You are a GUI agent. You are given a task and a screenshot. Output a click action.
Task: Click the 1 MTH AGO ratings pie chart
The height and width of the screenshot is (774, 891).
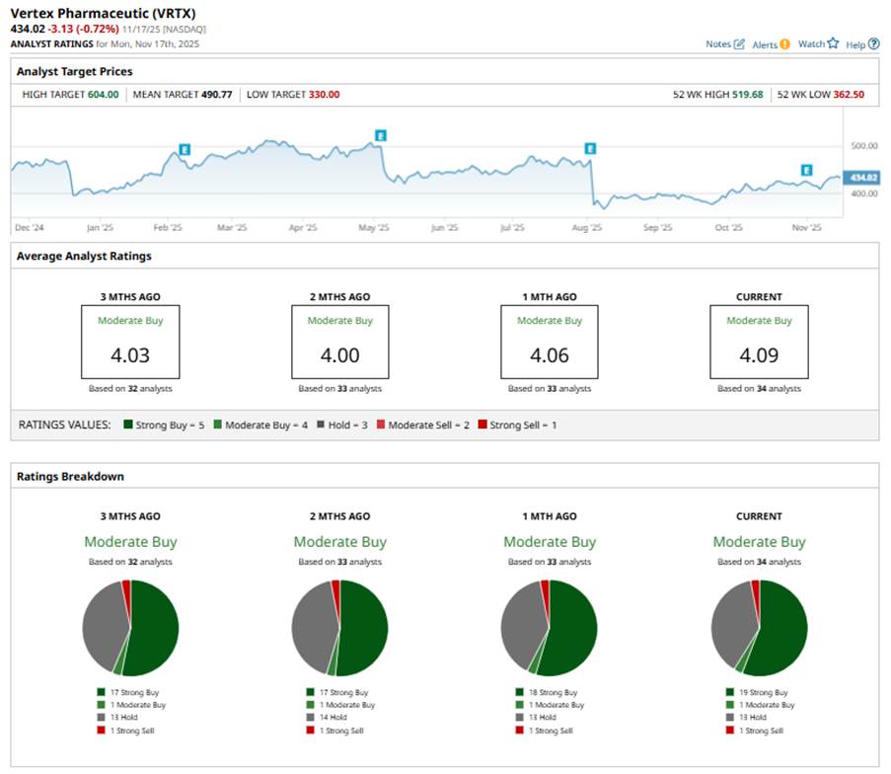(549, 628)
